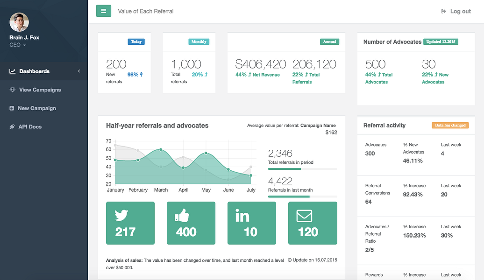
Task: Click the user profile avatar photo
Action: point(19,22)
